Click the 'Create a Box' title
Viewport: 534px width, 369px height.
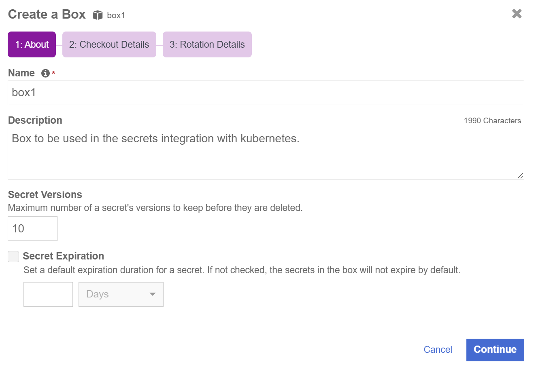(47, 15)
